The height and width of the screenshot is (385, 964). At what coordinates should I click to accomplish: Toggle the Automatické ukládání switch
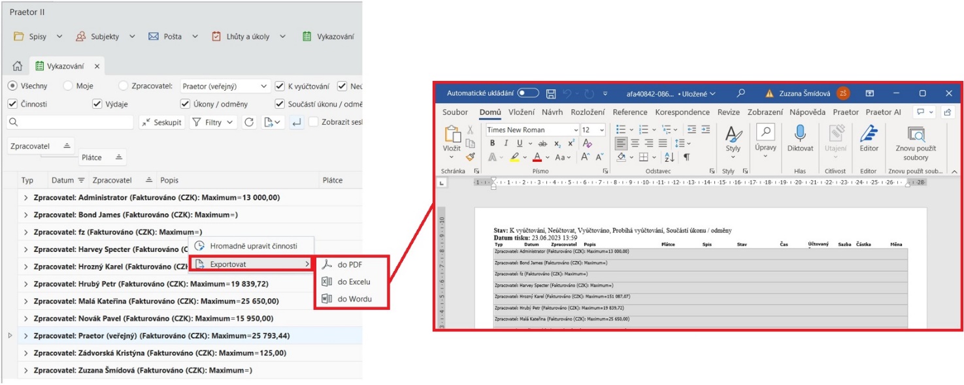point(528,93)
